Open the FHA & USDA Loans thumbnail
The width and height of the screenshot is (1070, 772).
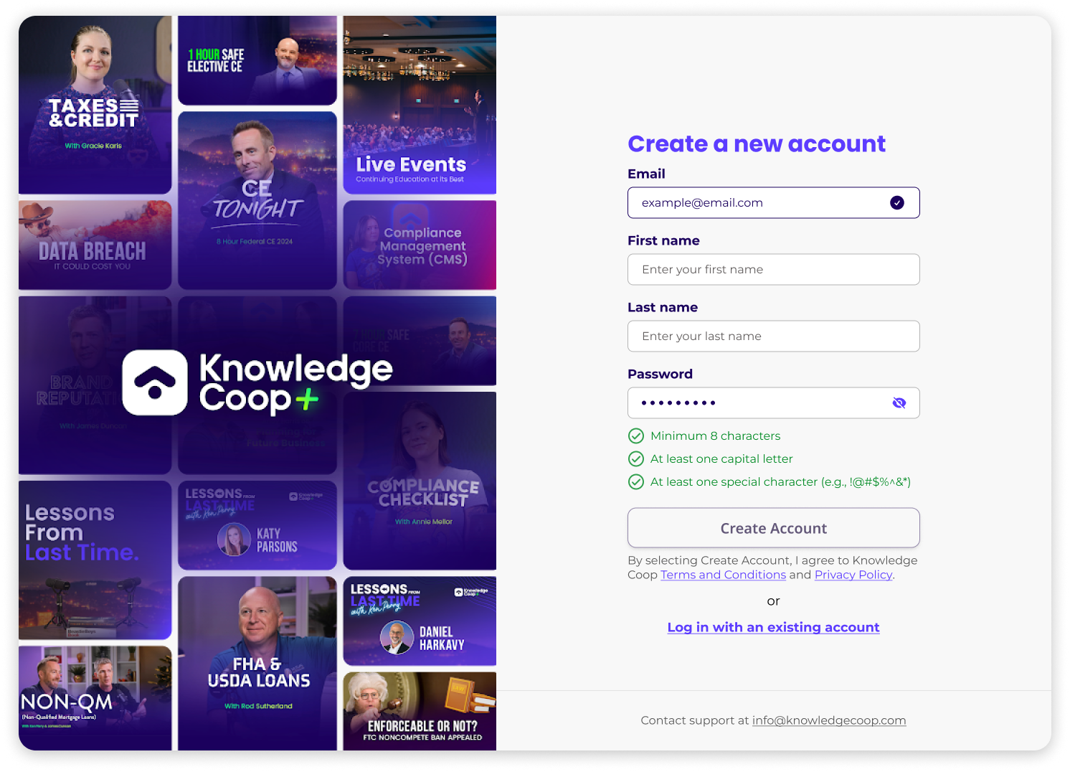257,663
